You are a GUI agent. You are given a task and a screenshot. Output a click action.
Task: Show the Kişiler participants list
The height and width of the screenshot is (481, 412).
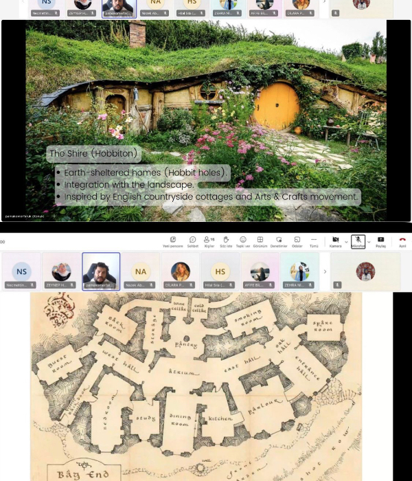coord(209,240)
